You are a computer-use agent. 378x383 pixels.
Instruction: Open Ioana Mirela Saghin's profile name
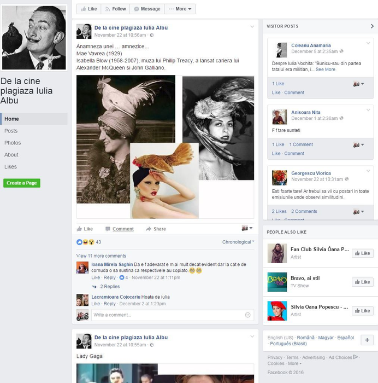(112, 264)
